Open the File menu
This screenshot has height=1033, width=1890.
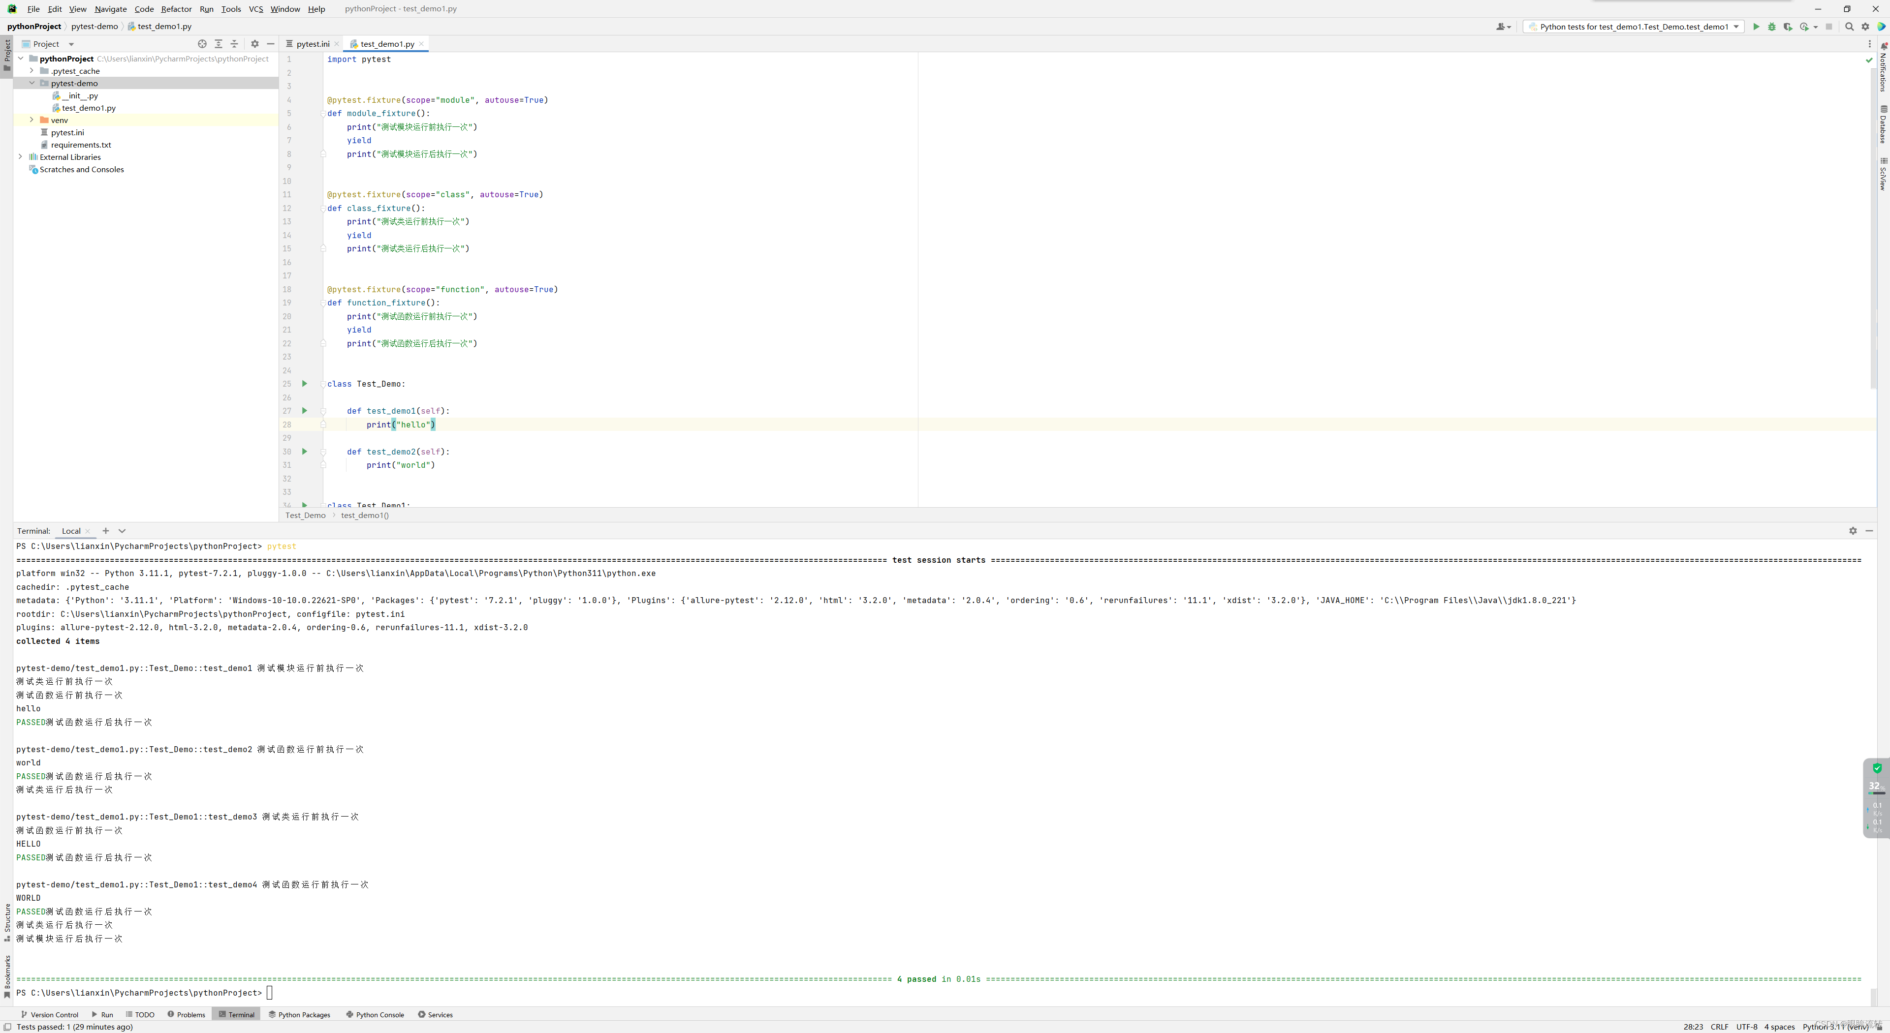[x=33, y=9]
